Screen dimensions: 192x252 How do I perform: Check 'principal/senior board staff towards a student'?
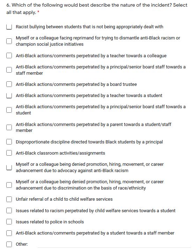pos(9,110)
